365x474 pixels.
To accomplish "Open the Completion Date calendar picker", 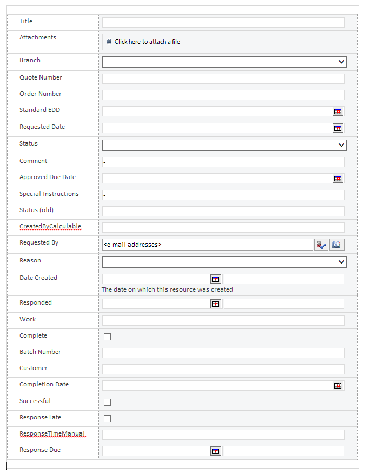I will [338, 386].
